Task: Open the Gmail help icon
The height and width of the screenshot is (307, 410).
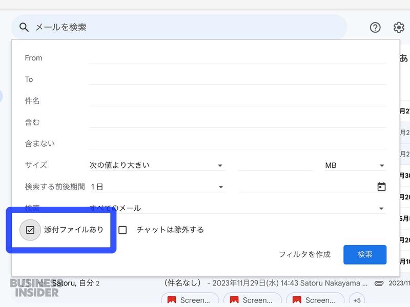Action: coord(375,28)
